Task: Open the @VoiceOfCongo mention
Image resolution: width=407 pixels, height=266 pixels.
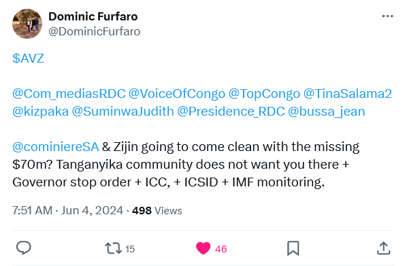Action: 177,94
